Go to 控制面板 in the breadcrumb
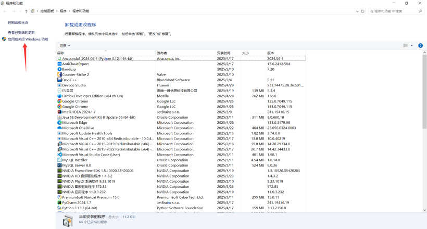The width and height of the screenshot is (427, 229). 47,11
